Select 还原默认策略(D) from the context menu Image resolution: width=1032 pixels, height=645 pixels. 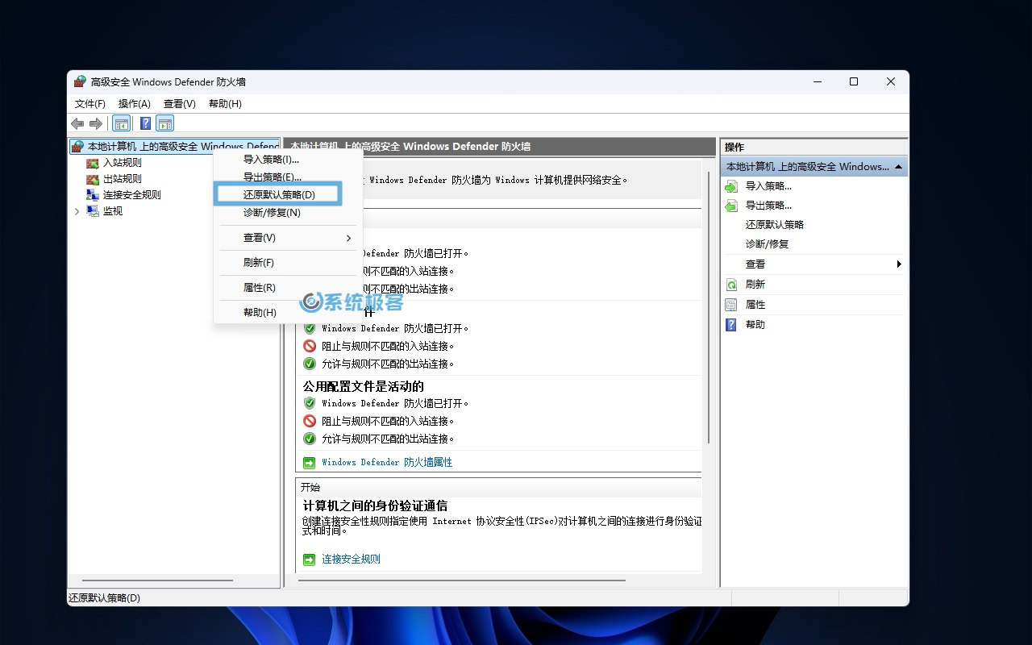tap(277, 193)
